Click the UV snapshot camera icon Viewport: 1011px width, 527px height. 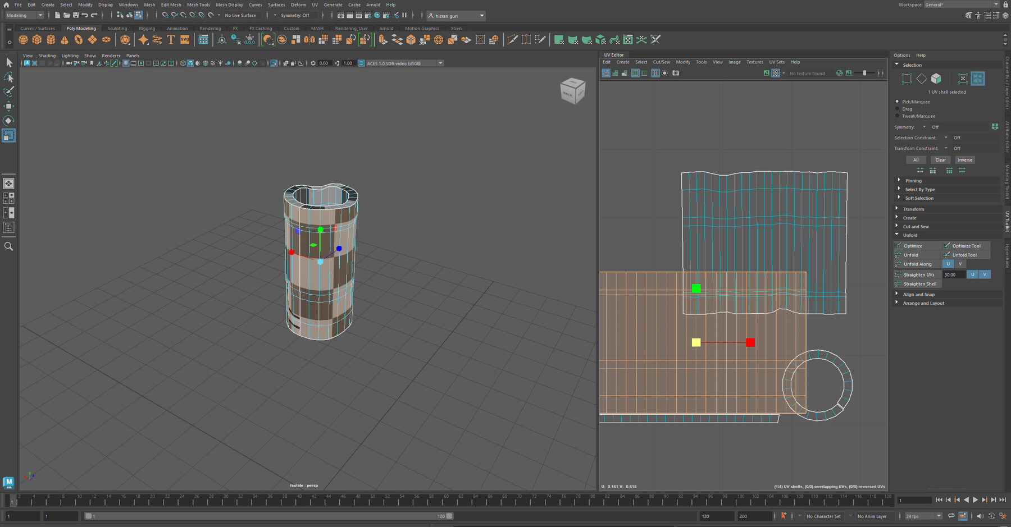click(676, 73)
